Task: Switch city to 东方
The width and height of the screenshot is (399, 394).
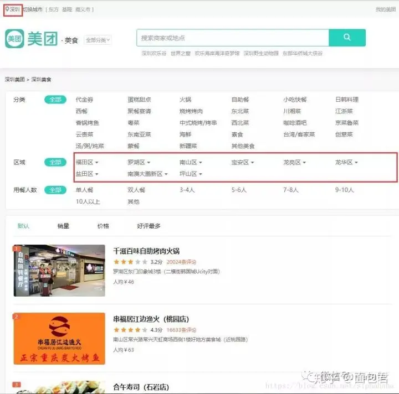Action: 53,9
